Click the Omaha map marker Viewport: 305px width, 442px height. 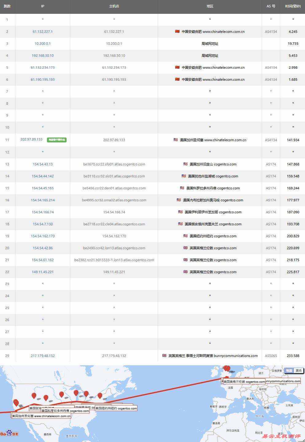[61, 395]
